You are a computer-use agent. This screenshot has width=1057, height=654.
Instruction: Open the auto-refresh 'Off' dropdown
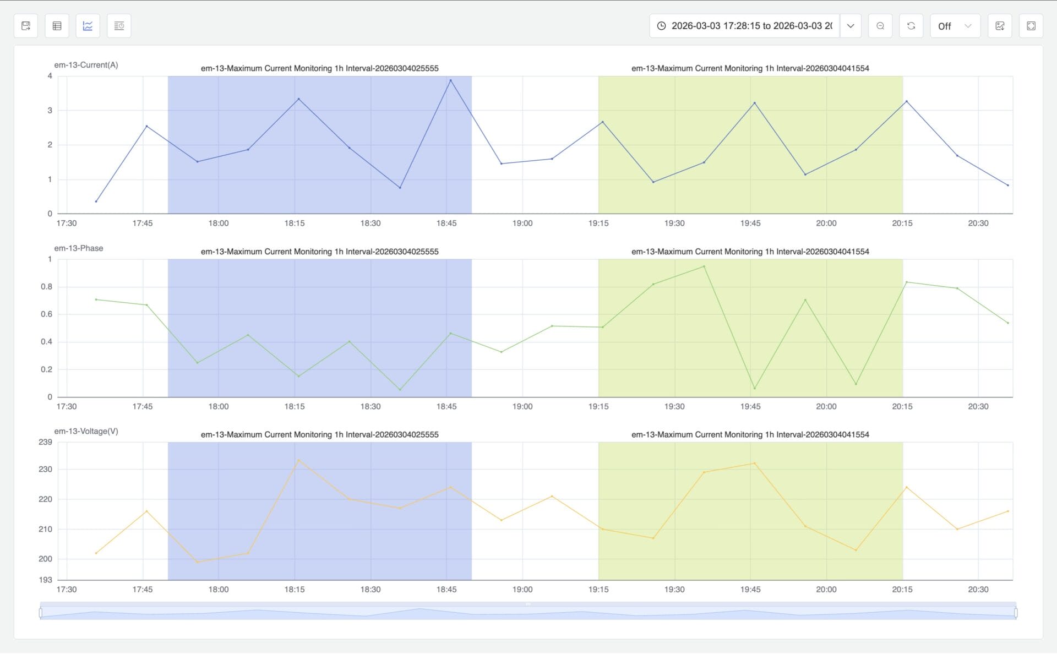click(x=954, y=26)
